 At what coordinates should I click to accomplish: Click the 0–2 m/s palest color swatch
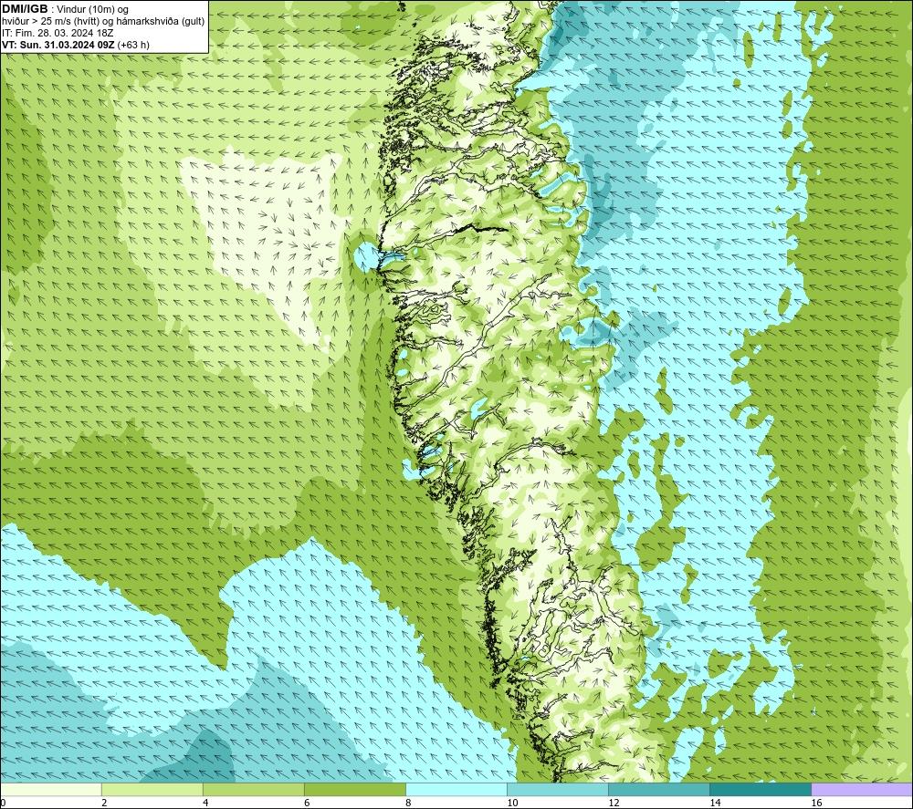[51, 789]
